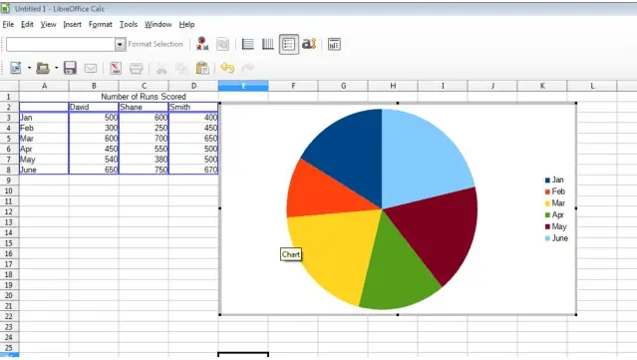637x360 pixels.
Task: Click the Chart Data Table icon
Action: pyautogui.click(x=222, y=44)
